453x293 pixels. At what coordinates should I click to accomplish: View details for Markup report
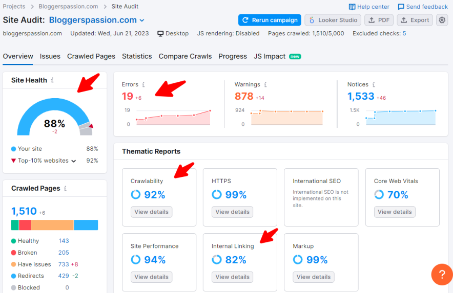[x=314, y=277]
